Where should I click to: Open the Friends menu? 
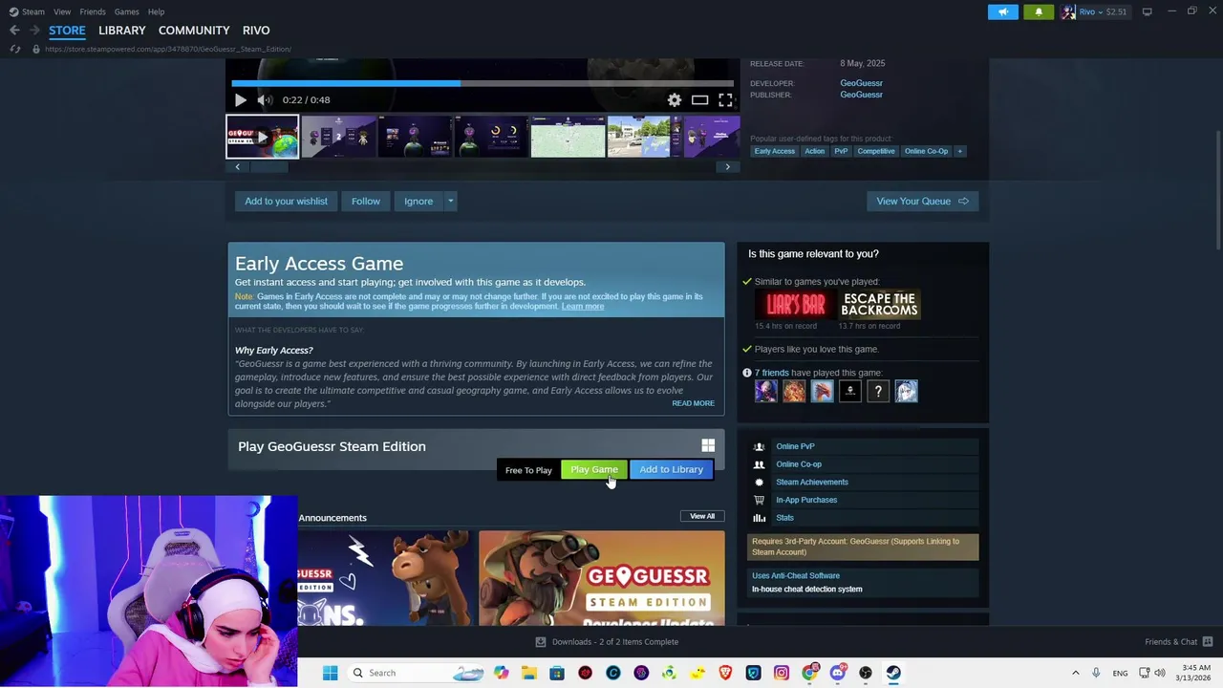[x=93, y=11]
